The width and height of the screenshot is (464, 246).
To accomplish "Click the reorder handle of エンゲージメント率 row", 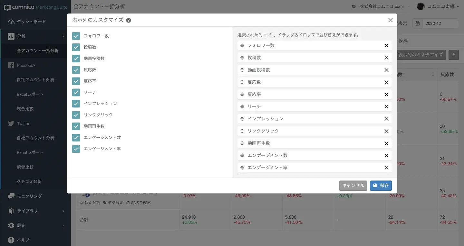I will (242, 168).
